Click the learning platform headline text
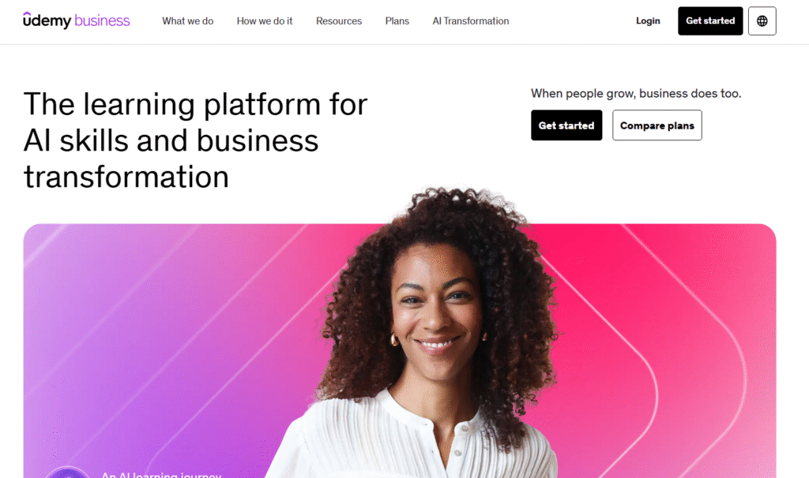 (195, 140)
